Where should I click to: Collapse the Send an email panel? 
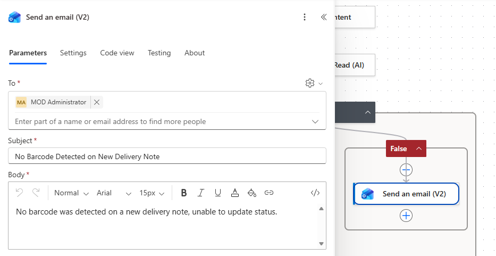pos(324,17)
